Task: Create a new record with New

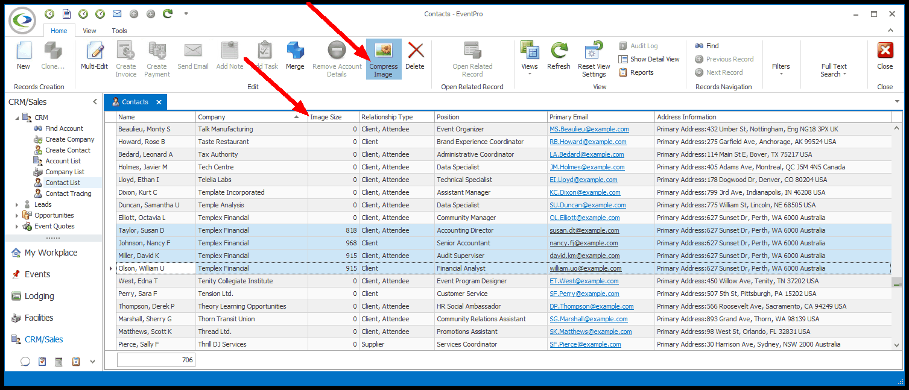Action: tap(24, 56)
